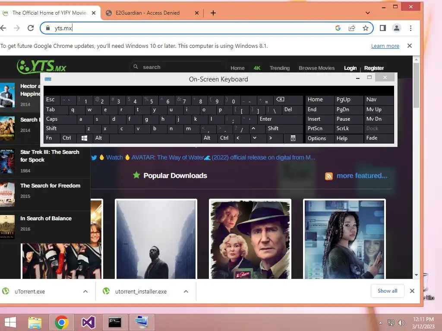Toggle the right Shift key
This screenshot has height=331, width=442.
coord(284,128)
